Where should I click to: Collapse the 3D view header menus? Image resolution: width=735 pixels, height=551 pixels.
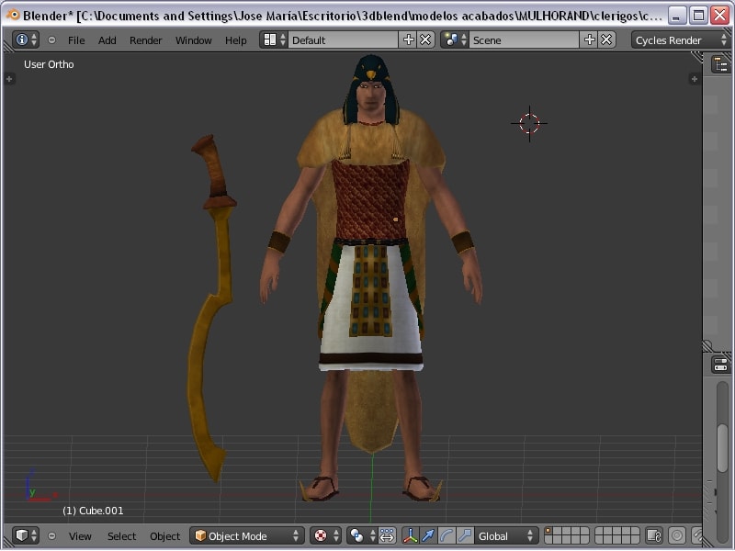[x=52, y=535]
